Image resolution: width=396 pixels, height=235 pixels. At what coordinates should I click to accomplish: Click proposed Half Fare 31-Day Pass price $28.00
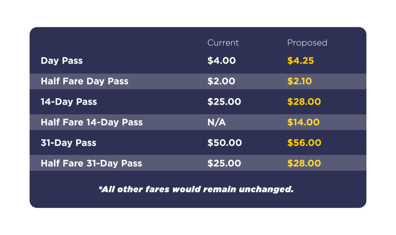[304, 163]
